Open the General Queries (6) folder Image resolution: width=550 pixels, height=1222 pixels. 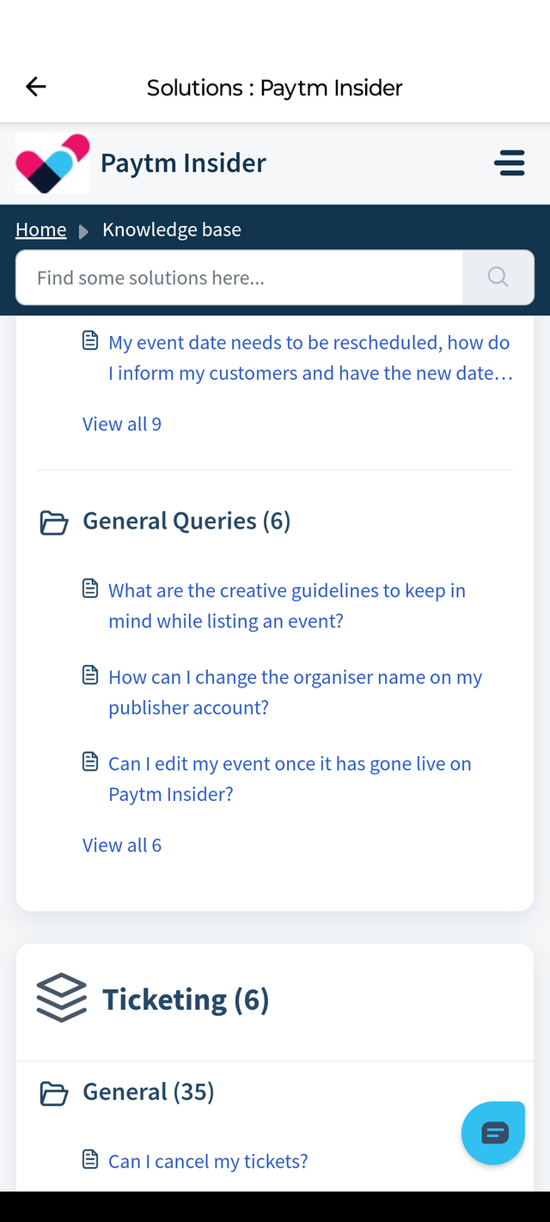point(186,521)
